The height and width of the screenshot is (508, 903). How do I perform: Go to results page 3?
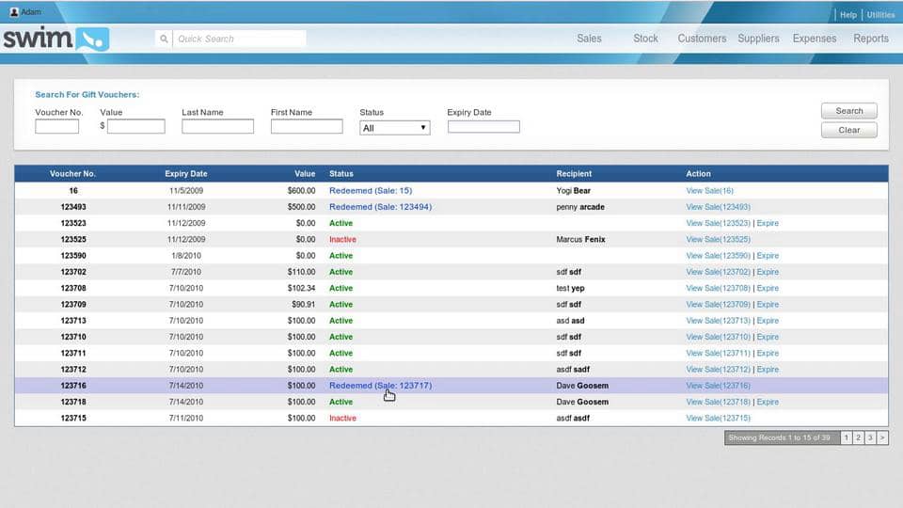(x=870, y=437)
